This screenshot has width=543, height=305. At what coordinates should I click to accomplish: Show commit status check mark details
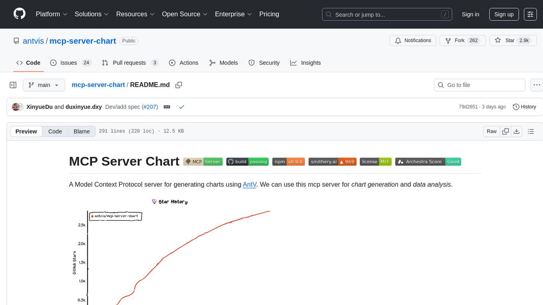181,107
